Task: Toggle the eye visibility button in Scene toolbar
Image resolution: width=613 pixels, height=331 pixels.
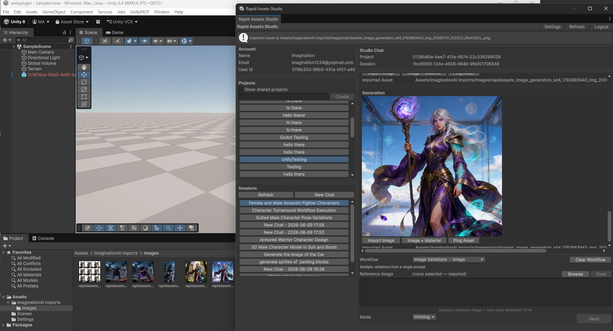Action: coord(144,41)
